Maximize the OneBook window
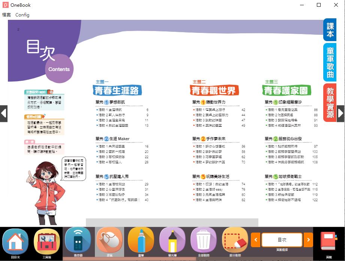345x261 pixels. click(x=319, y=5)
